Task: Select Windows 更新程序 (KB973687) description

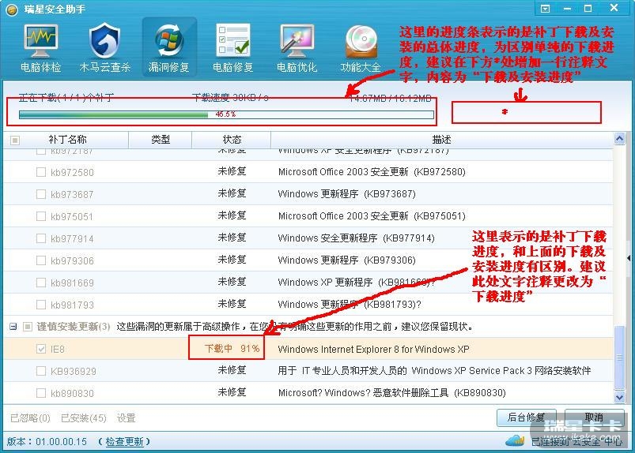Action: click(x=346, y=194)
